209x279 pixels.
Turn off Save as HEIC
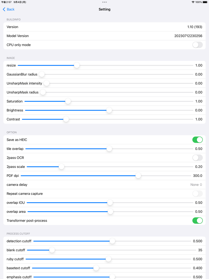coord(197,140)
